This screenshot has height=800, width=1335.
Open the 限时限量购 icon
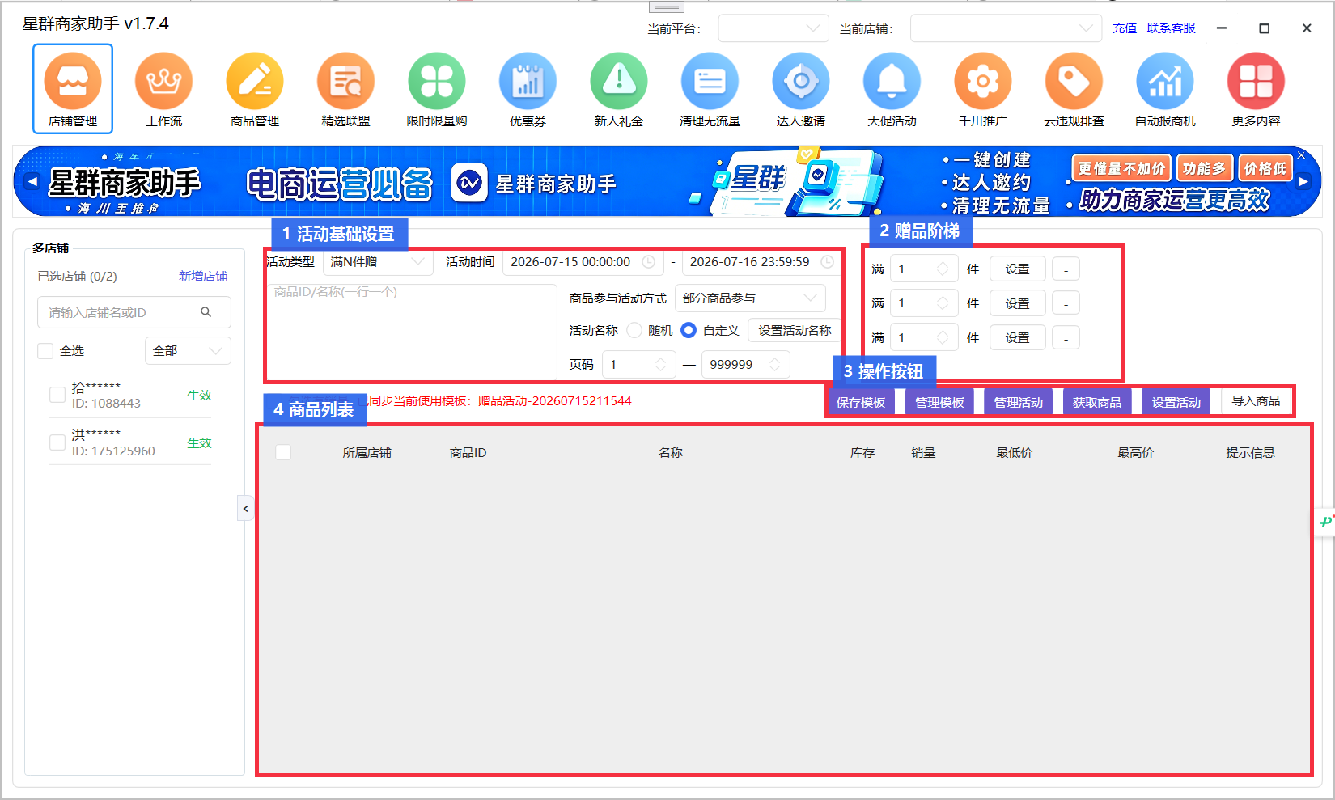pos(437,82)
